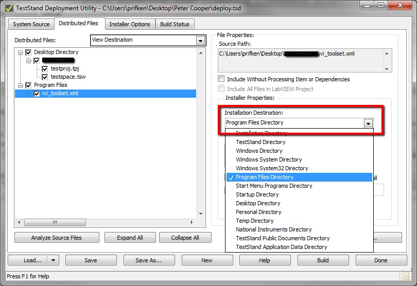Pick TestStand Application Data Directory
This screenshot has height=286, width=417.
[299, 247]
